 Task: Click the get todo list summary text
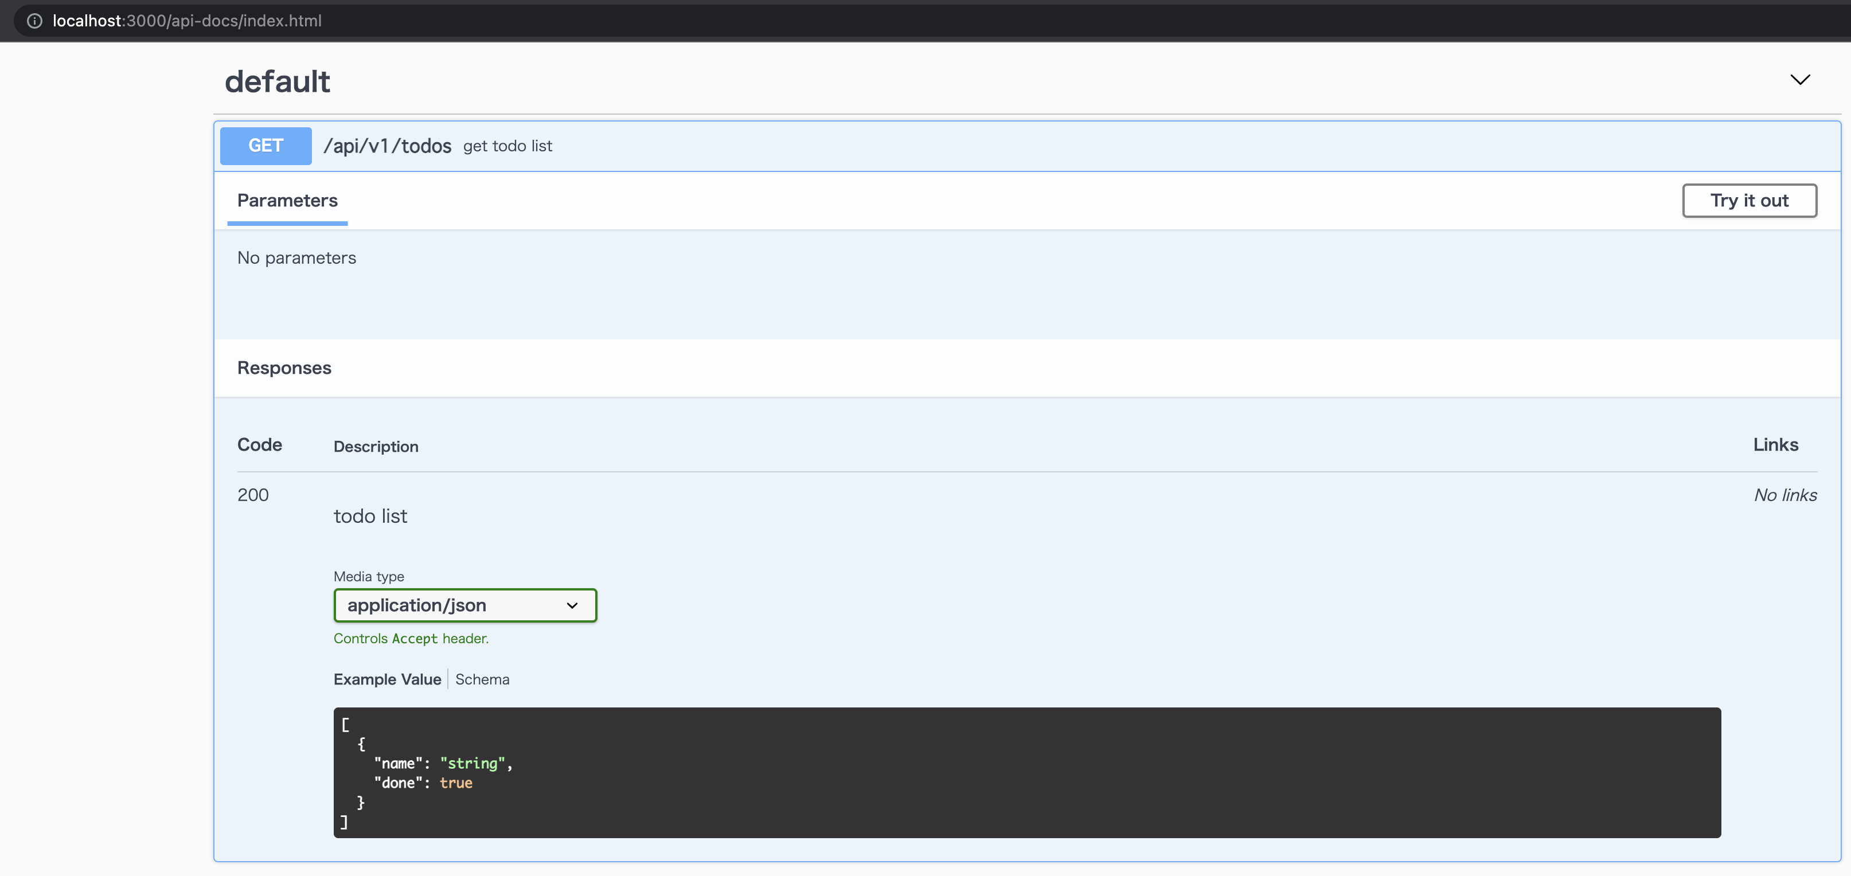click(x=507, y=146)
